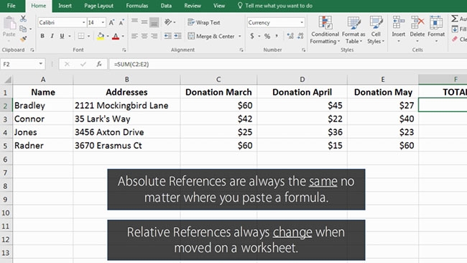Viewport: 467px width, 263px height.
Task: Toggle Bold formatting
Action: (x=42, y=36)
